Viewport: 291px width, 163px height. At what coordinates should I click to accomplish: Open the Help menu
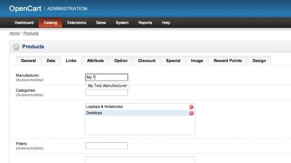(x=166, y=23)
